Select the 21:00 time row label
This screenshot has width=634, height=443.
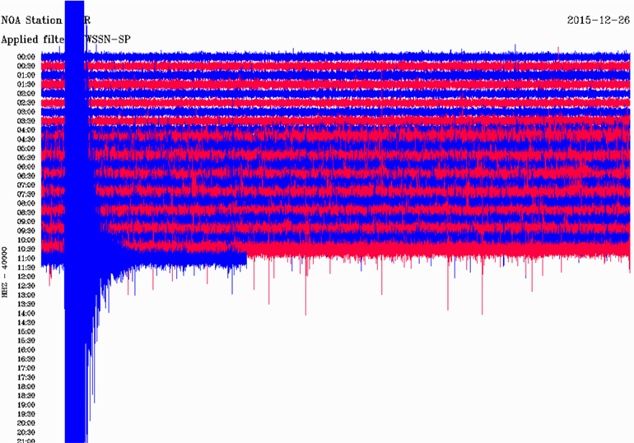(x=26, y=441)
